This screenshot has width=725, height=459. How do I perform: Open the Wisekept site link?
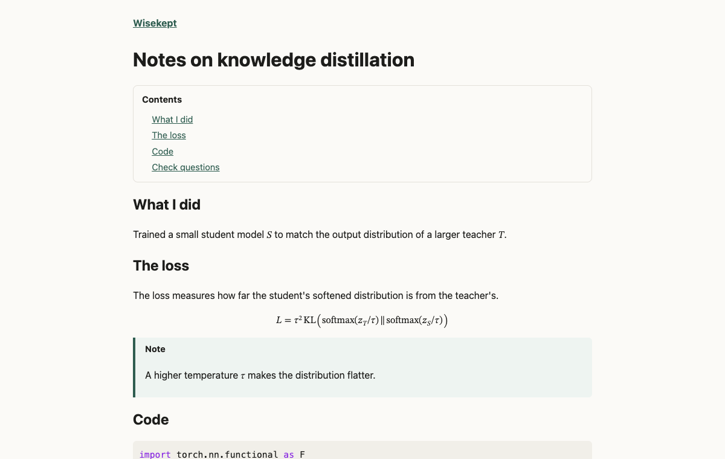pos(155,24)
